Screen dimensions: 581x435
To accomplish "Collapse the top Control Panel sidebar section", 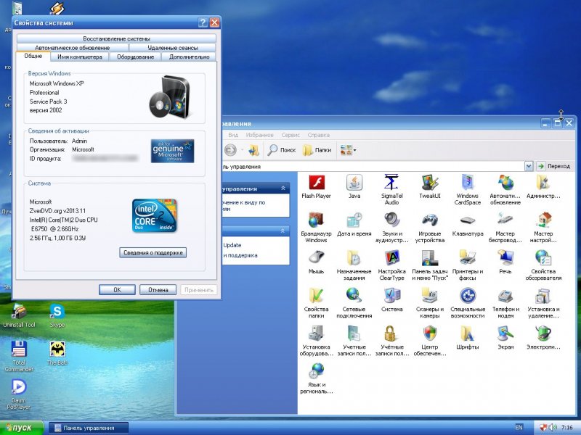I will 283,188.
